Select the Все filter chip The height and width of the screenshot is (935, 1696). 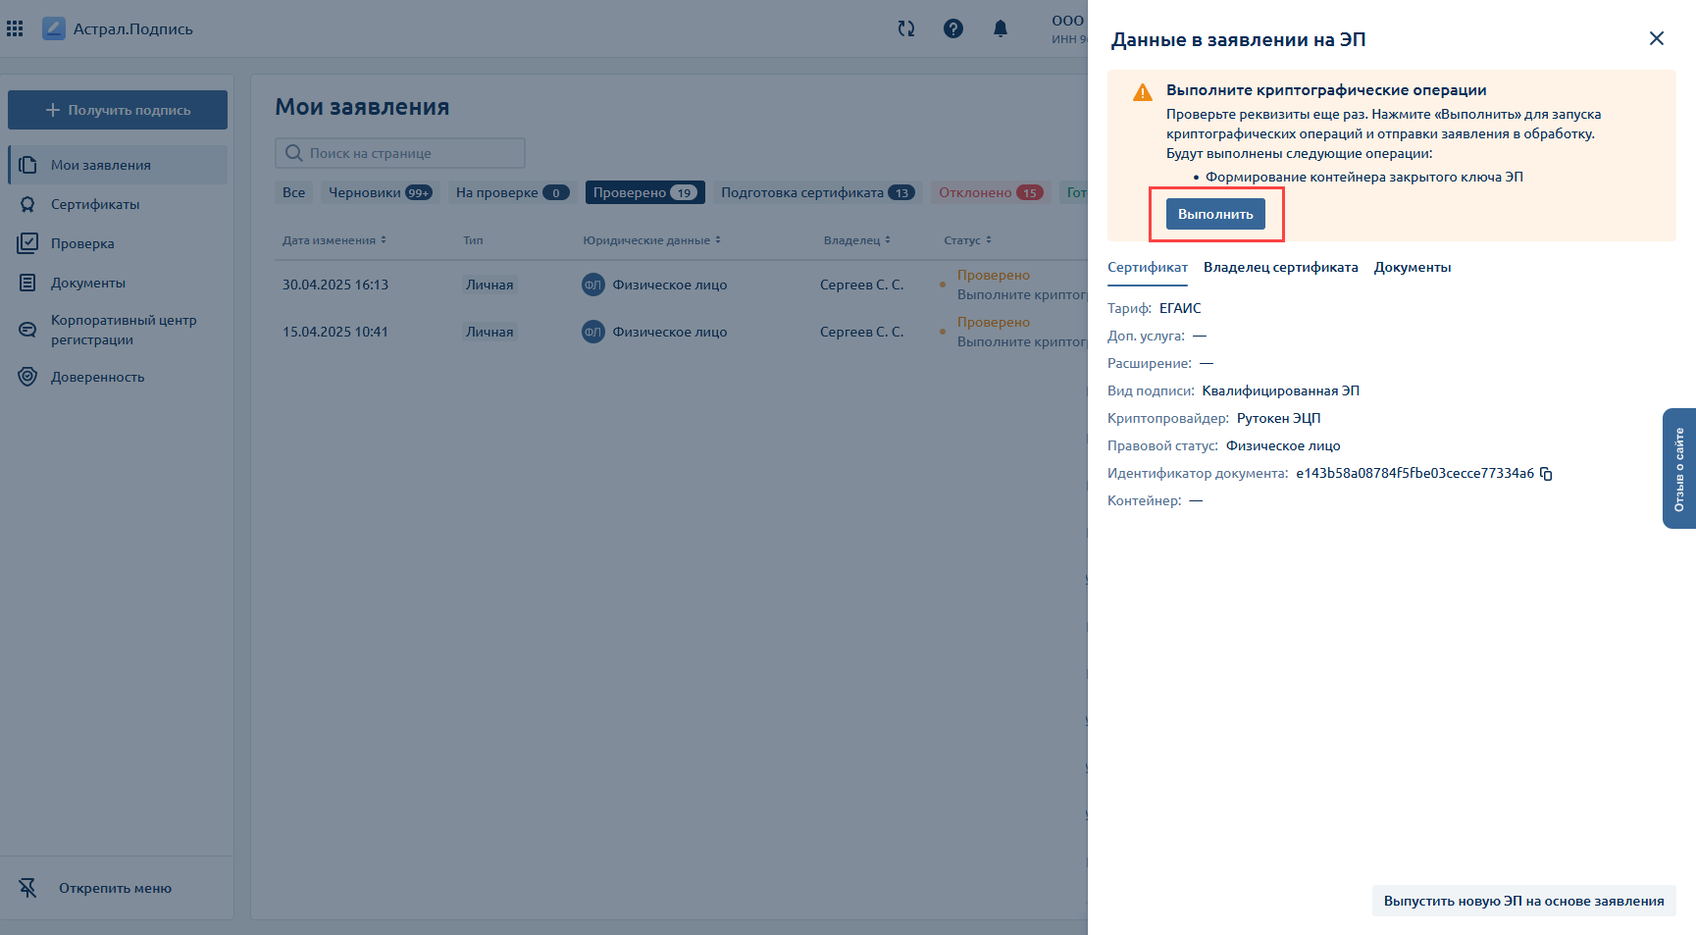(293, 192)
